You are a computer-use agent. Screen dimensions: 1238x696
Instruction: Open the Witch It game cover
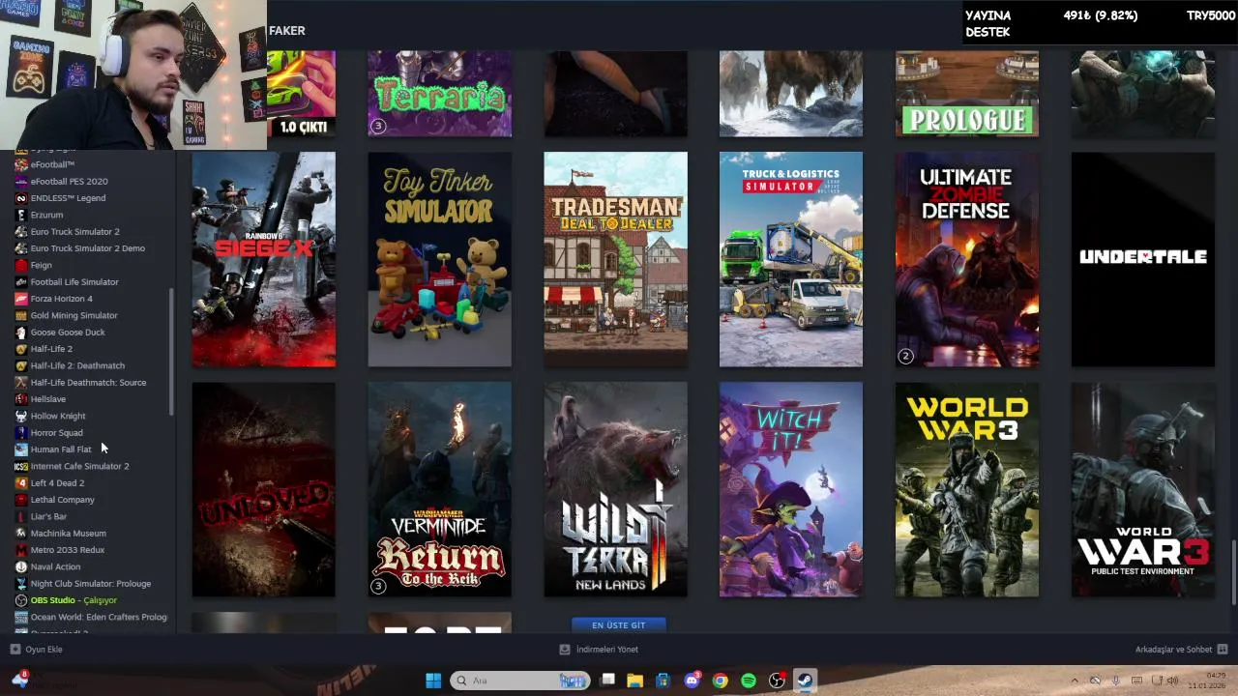(x=791, y=489)
